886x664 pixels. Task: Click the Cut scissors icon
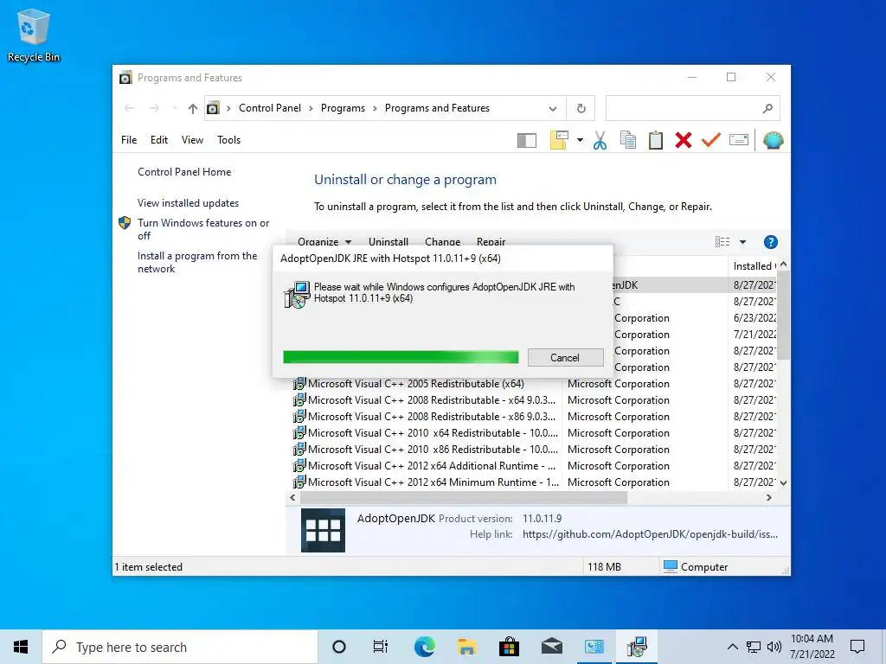point(600,140)
